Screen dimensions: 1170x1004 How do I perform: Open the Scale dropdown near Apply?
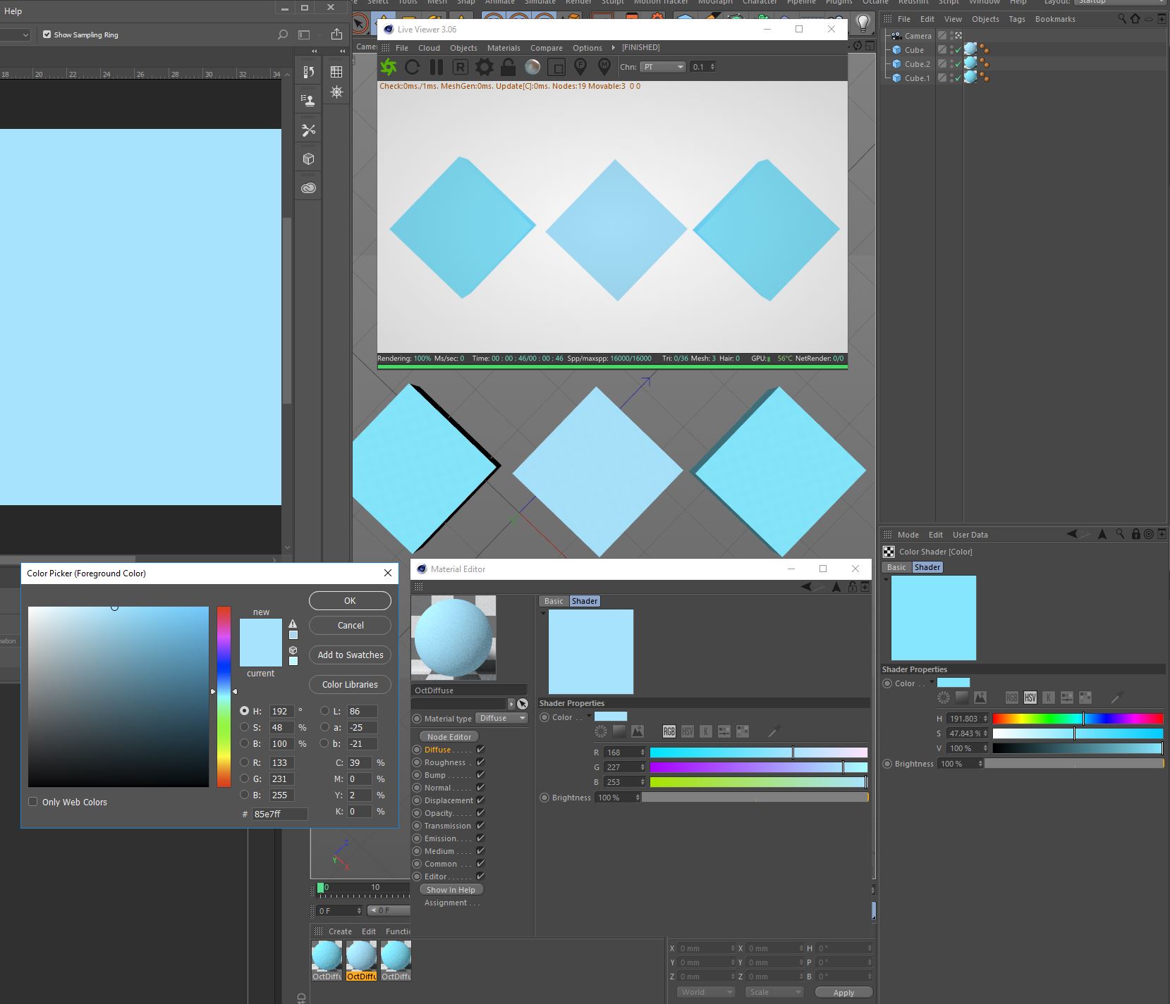tap(774, 992)
